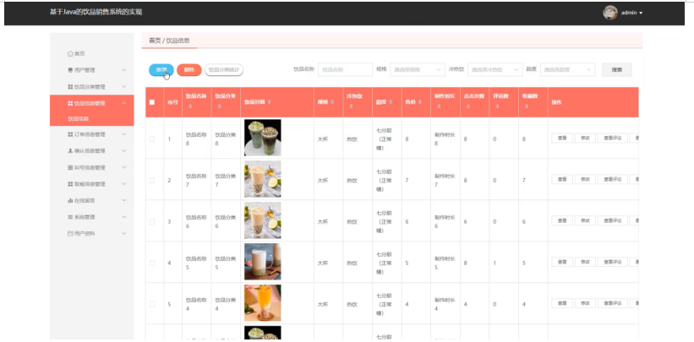
Task: Click the 用户管理 sidebar icon
Action: tap(70, 70)
